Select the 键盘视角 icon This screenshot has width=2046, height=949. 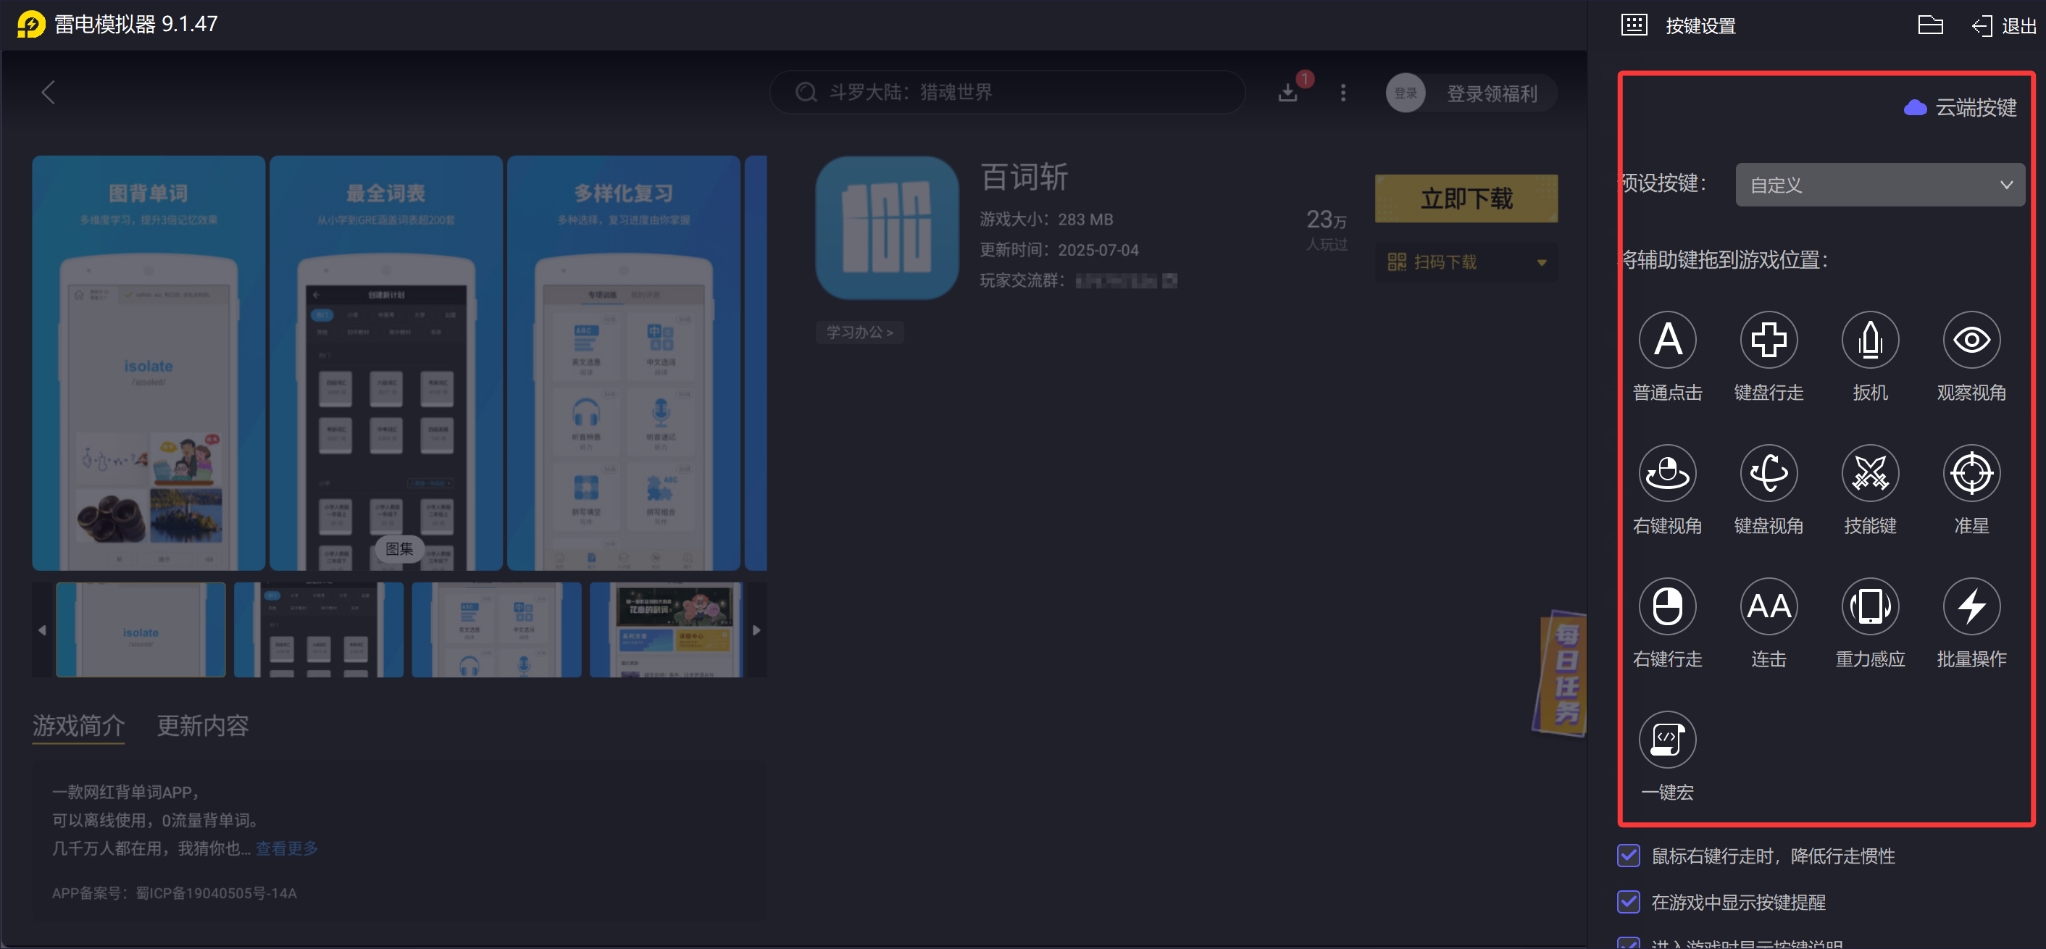tap(1768, 473)
